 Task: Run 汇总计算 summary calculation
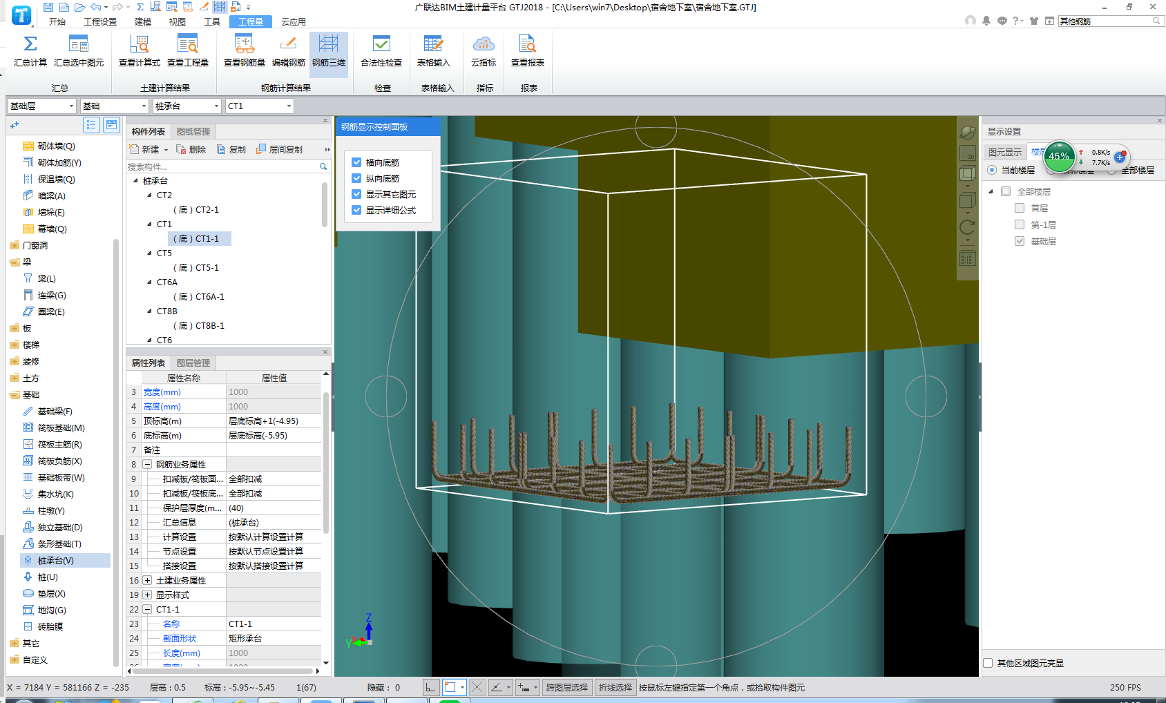30,51
